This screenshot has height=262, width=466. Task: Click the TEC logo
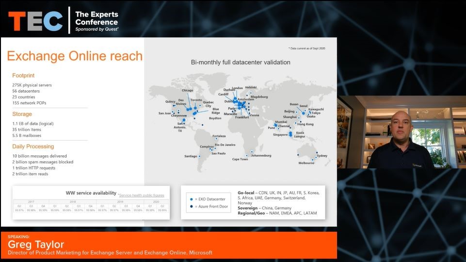click(36, 21)
